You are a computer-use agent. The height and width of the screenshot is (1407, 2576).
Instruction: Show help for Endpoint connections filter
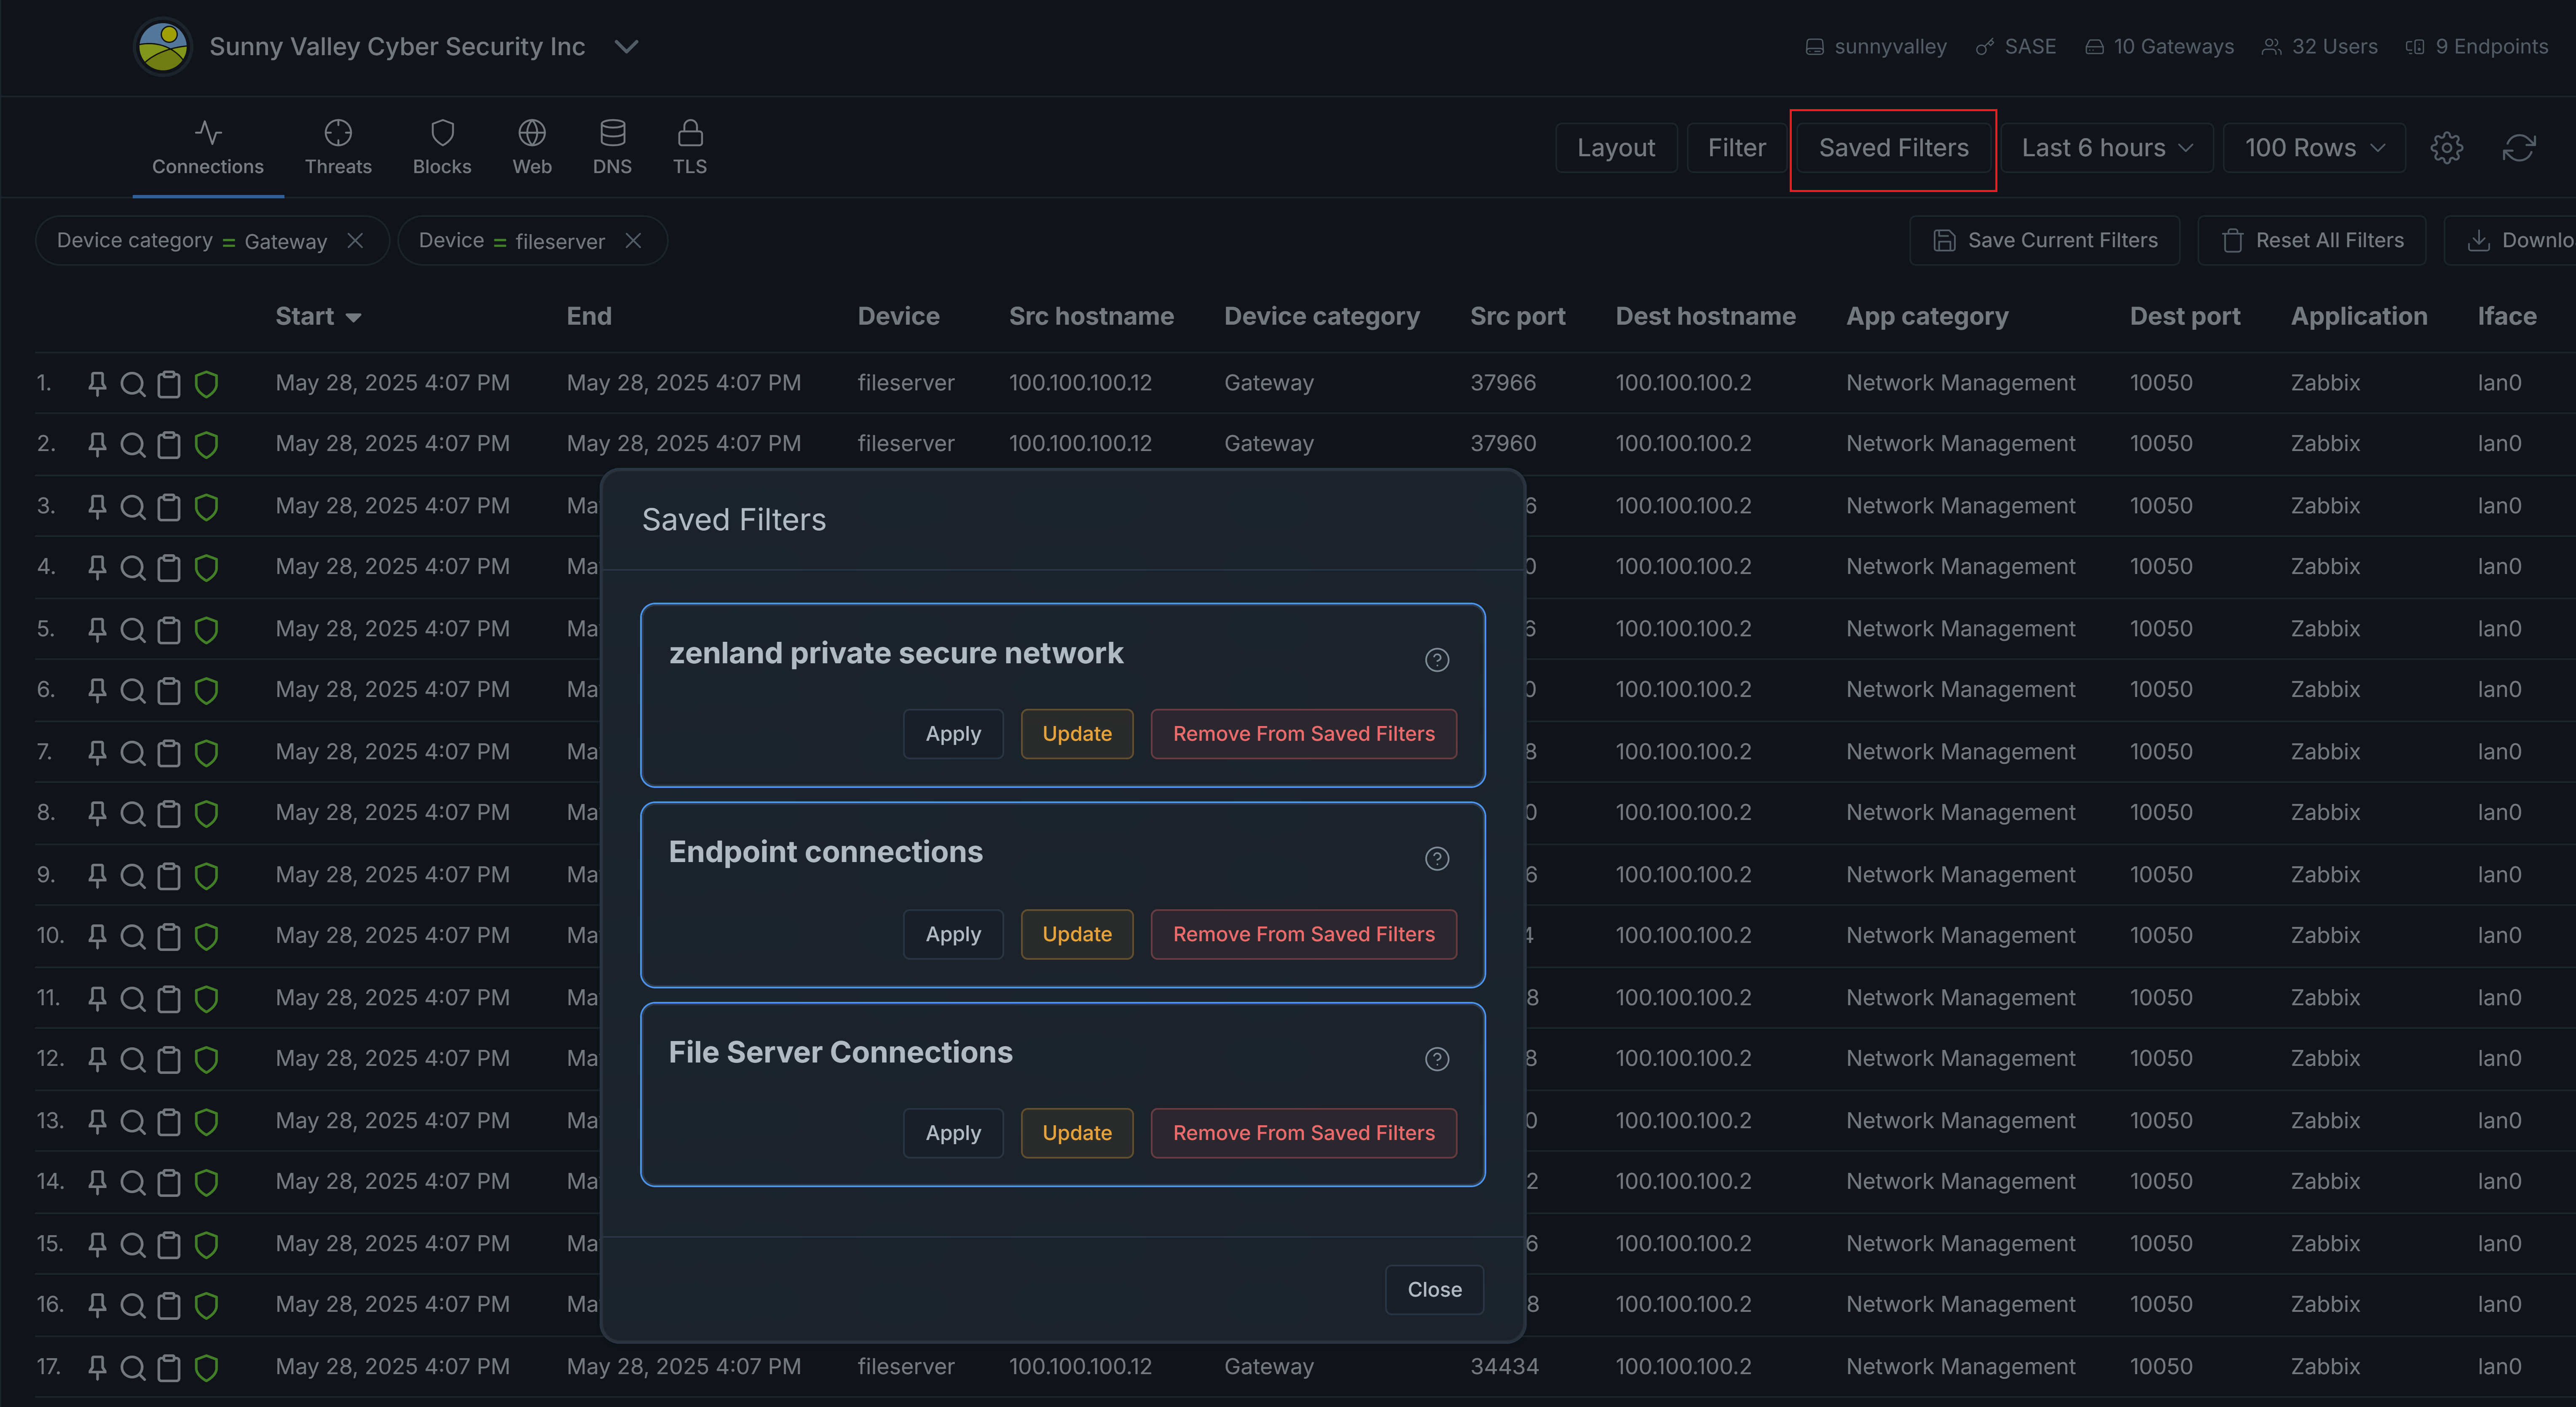[x=1437, y=858]
